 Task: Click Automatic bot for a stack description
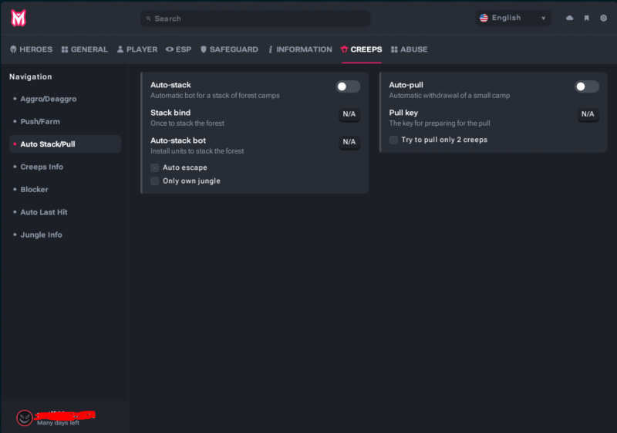215,96
